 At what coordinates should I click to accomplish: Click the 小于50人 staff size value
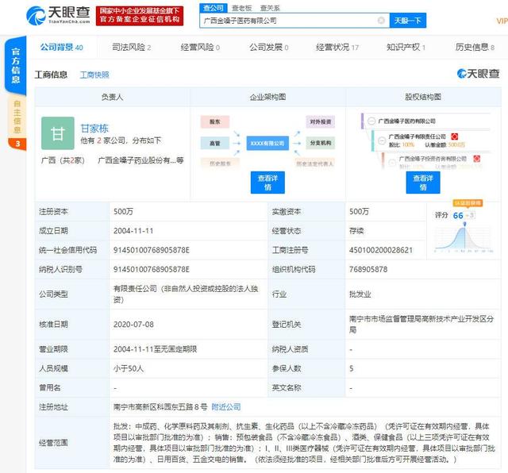pyautogui.click(x=129, y=368)
